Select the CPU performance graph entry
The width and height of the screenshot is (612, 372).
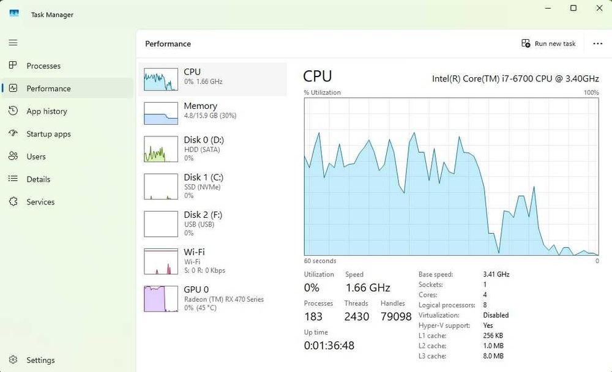pos(212,79)
